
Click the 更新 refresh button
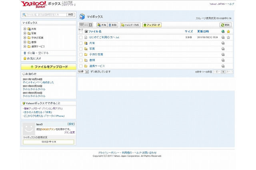click(x=226, y=25)
